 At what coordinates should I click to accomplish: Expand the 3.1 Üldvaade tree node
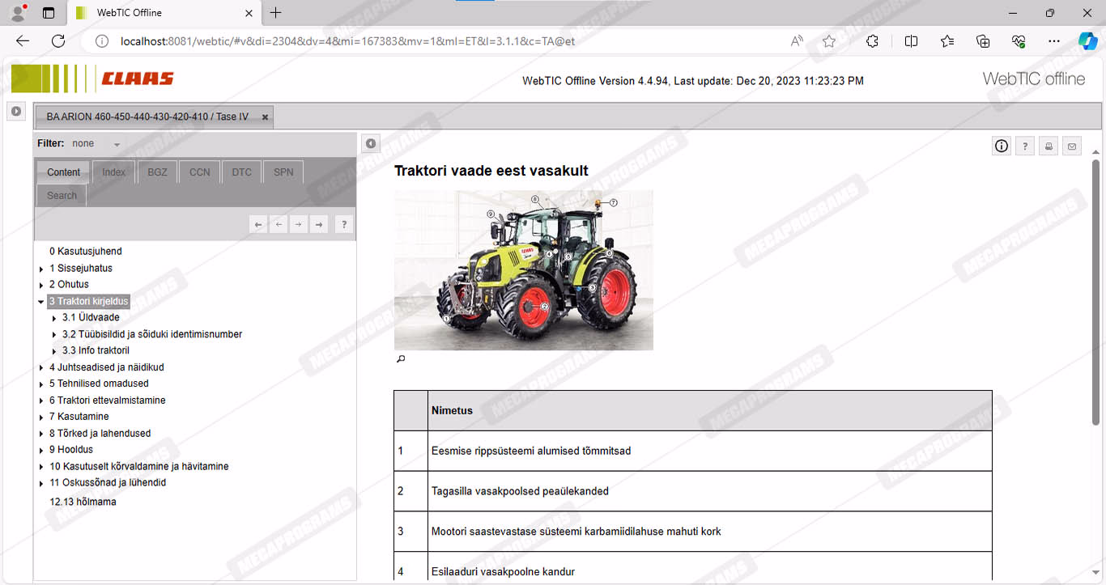point(54,318)
